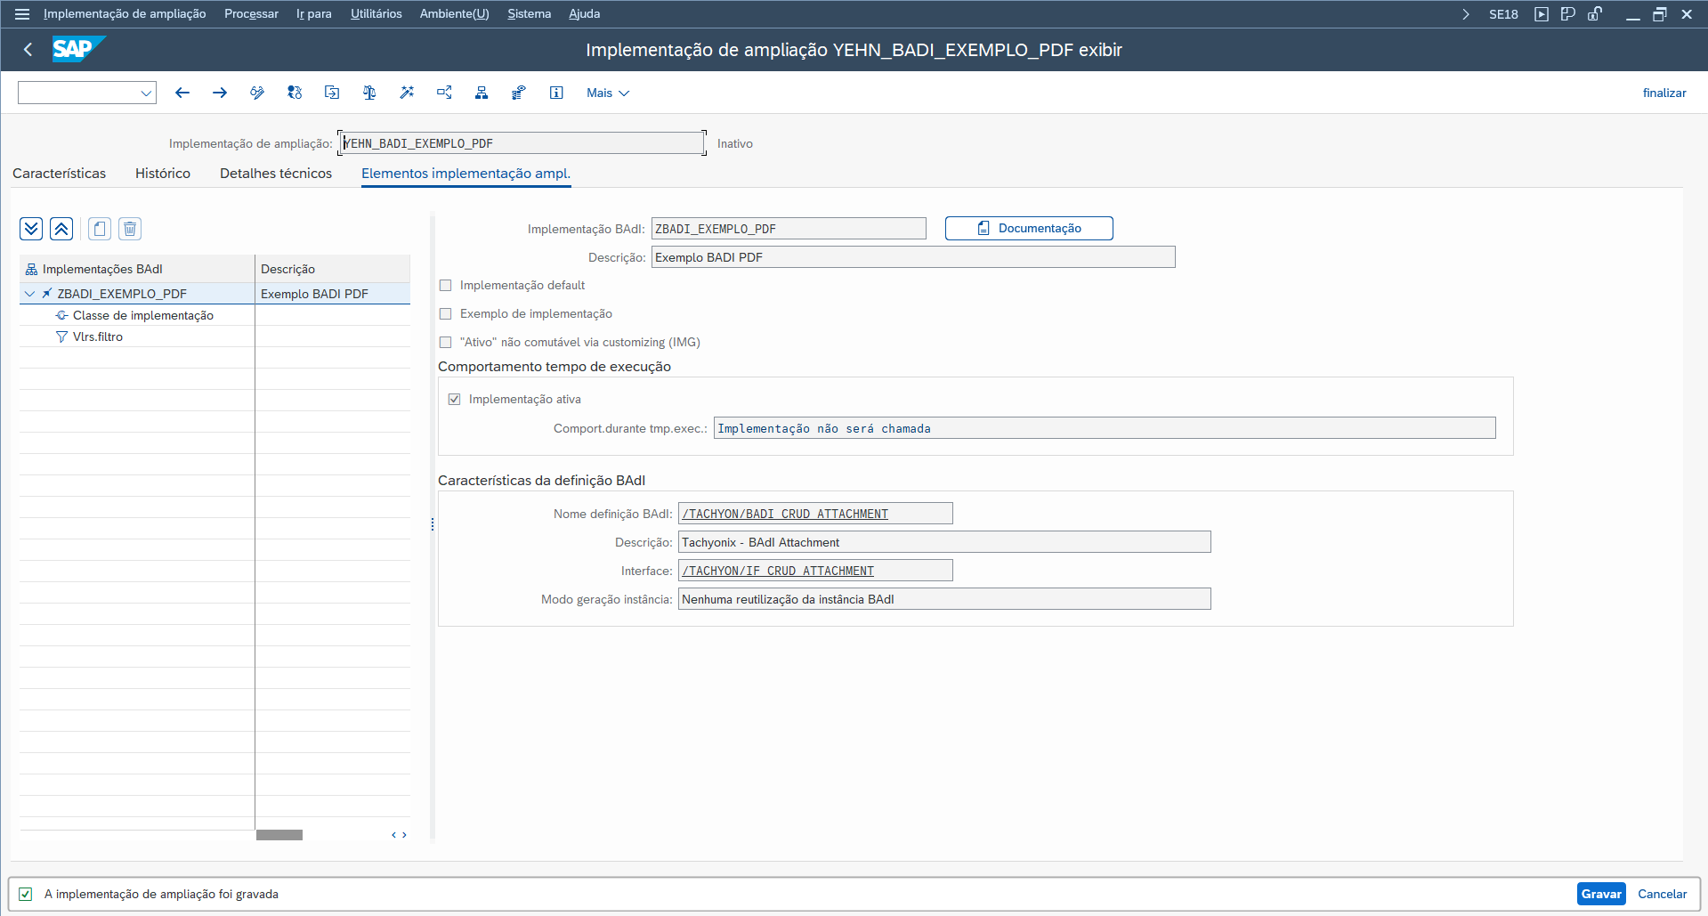This screenshot has width=1708, height=916.
Task: Open the hamburger main menu icon
Action: click(22, 14)
